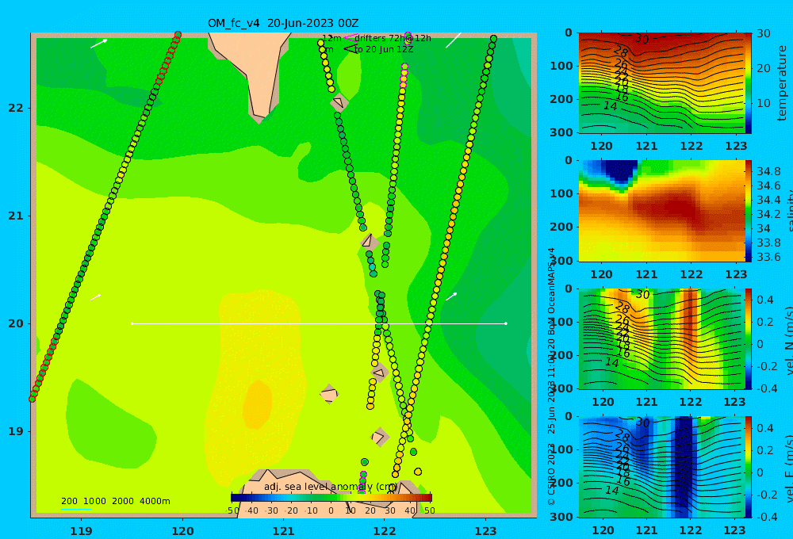Click the white current arrow in top-left corner

98,44
